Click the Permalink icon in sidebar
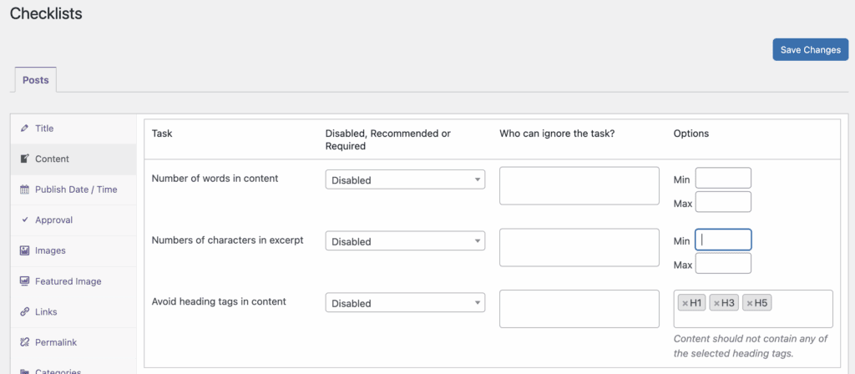This screenshot has width=855, height=374. [24, 342]
